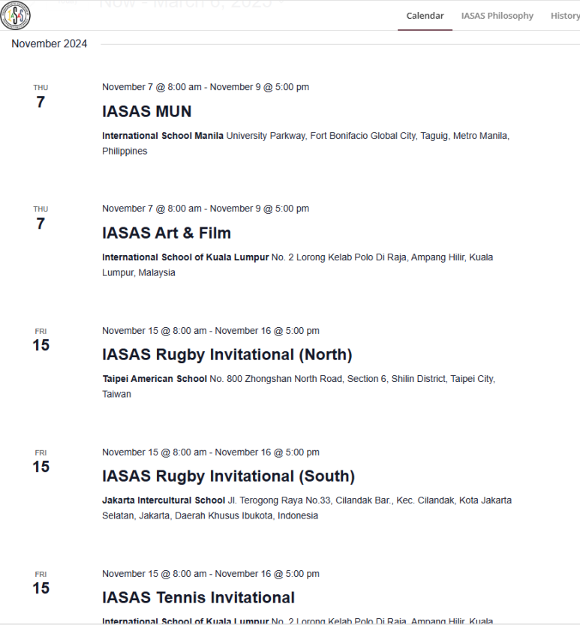This screenshot has width=580, height=625.
Task: Expand the faded date range dropdown at top
Action: pyautogui.click(x=191, y=4)
